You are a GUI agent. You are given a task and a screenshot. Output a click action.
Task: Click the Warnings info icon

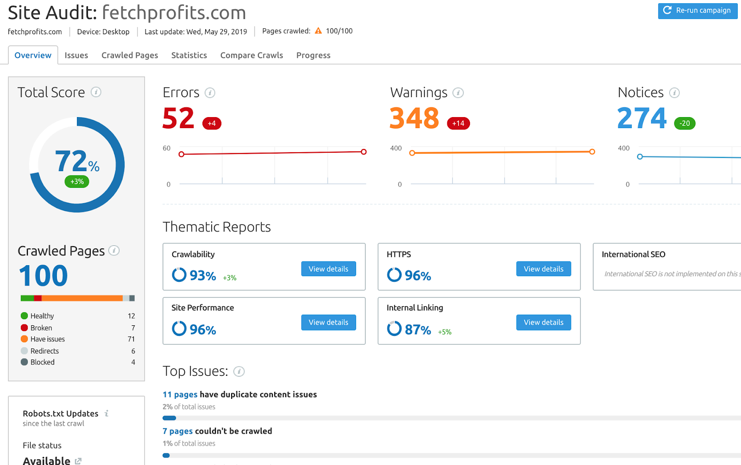click(458, 93)
